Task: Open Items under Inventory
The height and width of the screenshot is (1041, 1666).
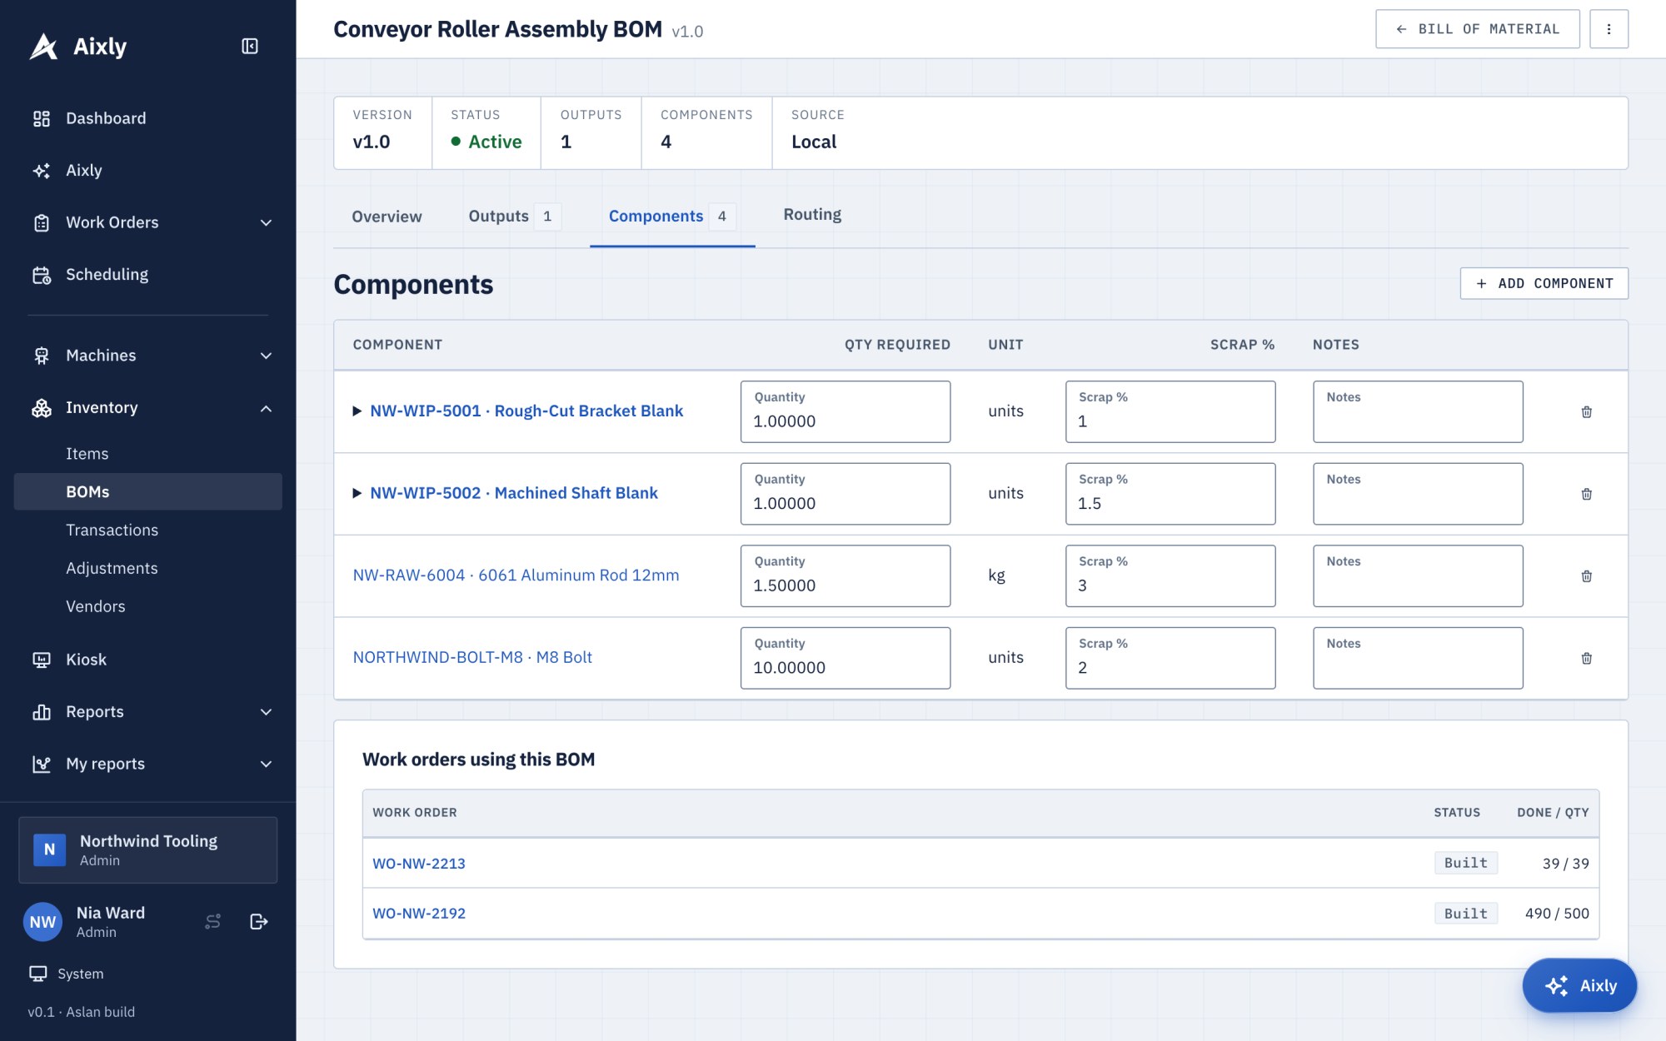Action: [x=148, y=454]
